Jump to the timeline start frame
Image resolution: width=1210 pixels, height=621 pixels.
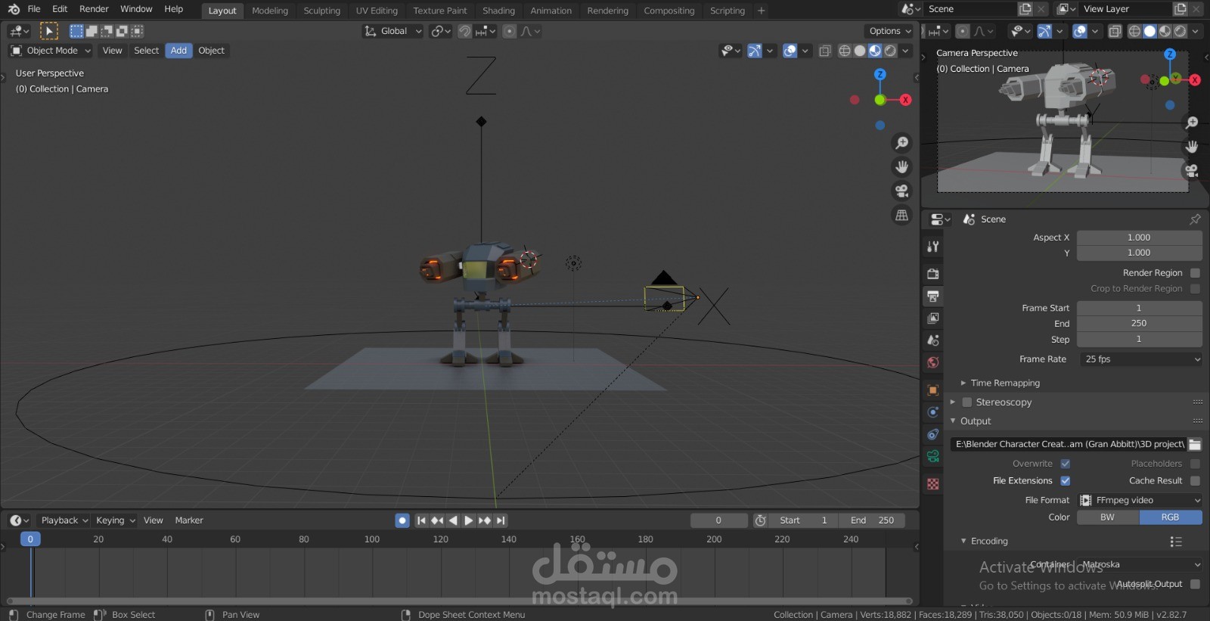421,520
